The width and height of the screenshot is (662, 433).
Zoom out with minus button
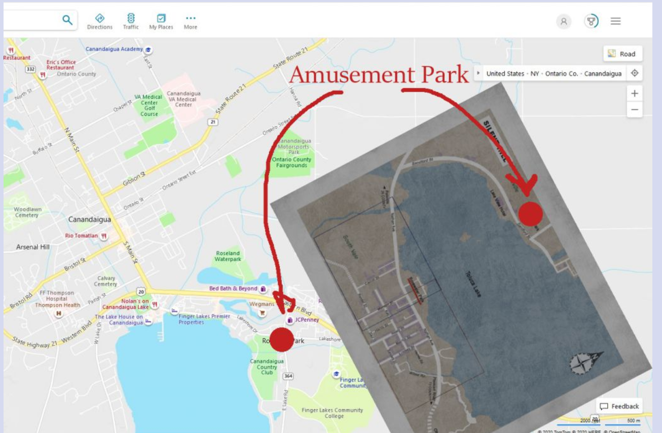click(x=635, y=109)
